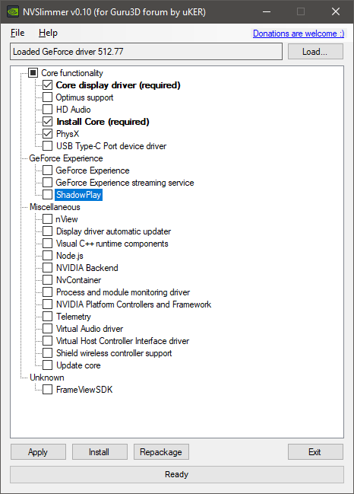This screenshot has height=494, width=354.
Task: Open the Donations are welcome link
Action: click(x=299, y=33)
